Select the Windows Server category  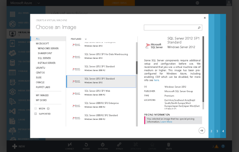(48, 49)
